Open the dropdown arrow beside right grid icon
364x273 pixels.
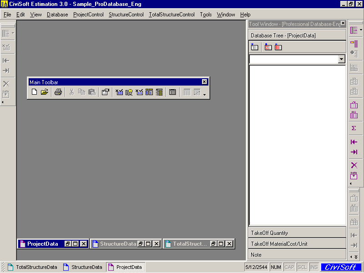click(x=361, y=30)
